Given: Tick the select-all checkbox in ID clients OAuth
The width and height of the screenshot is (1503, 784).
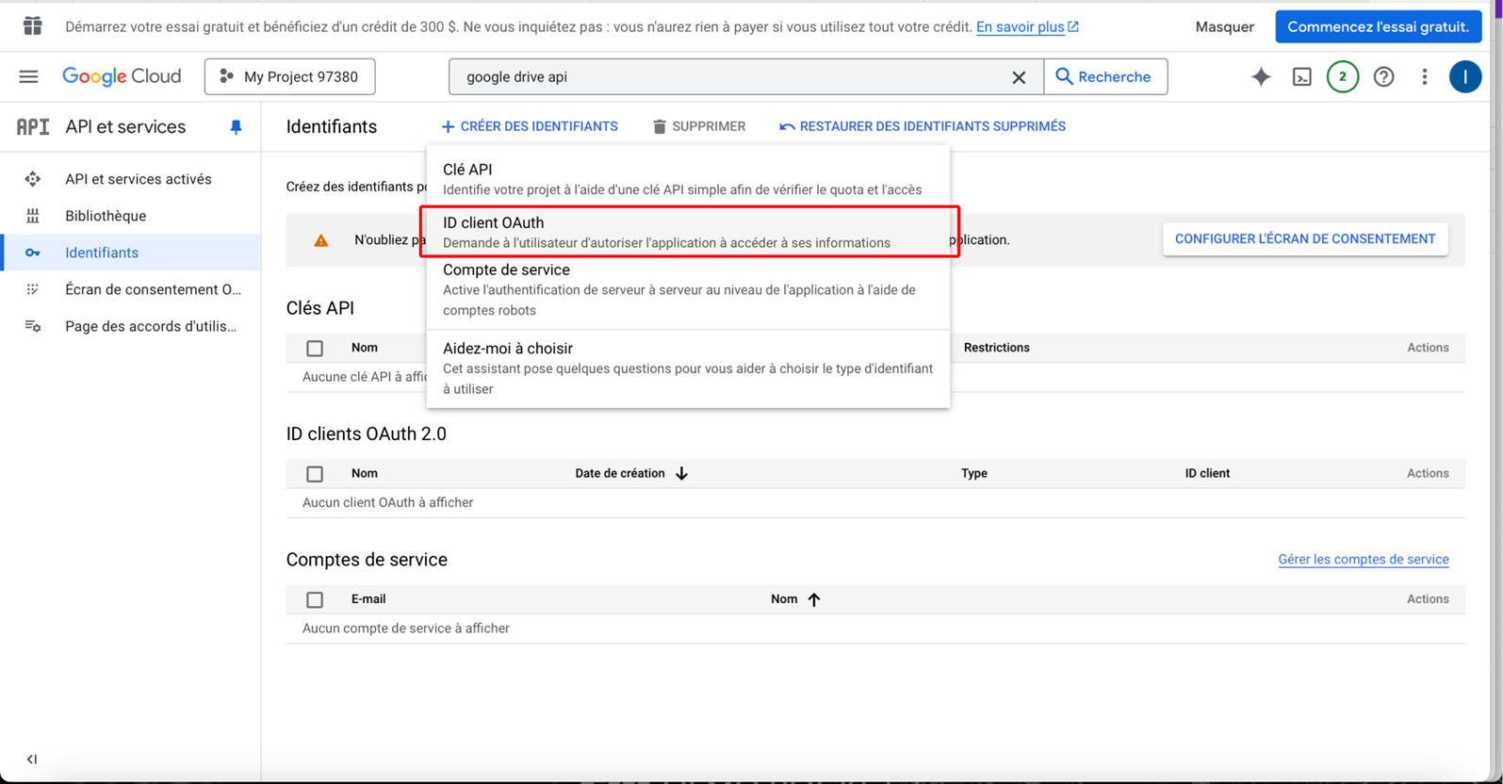Looking at the screenshot, I should point(315,474).
